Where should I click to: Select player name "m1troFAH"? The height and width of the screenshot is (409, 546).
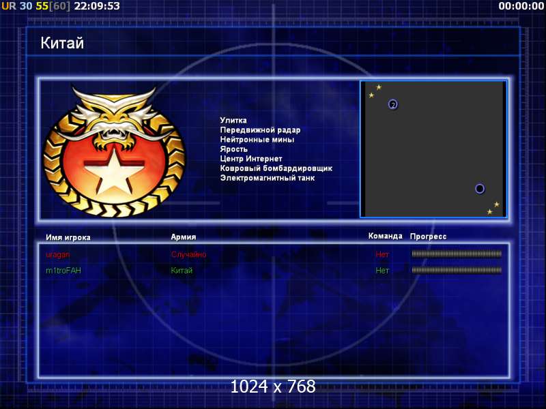tap(63, 270)
